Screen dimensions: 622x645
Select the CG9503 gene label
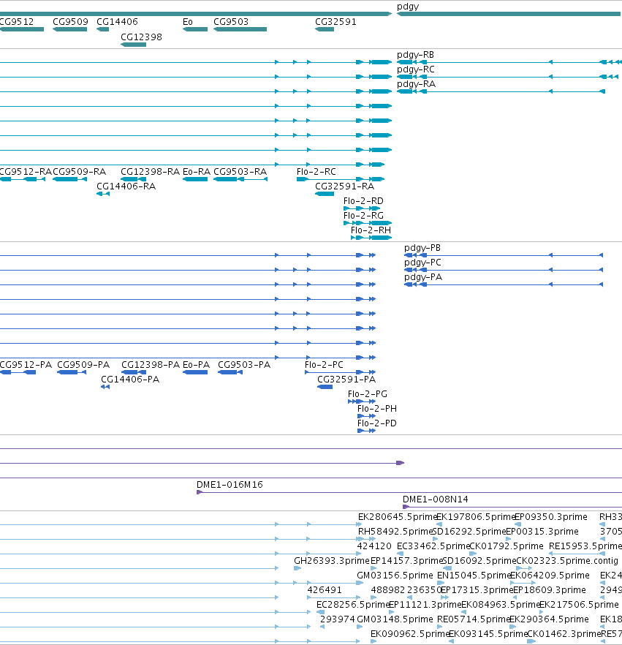(x=231, y=22)
